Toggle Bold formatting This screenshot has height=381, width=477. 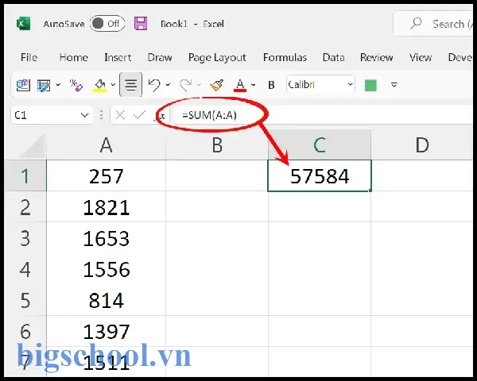coord(271,85)
